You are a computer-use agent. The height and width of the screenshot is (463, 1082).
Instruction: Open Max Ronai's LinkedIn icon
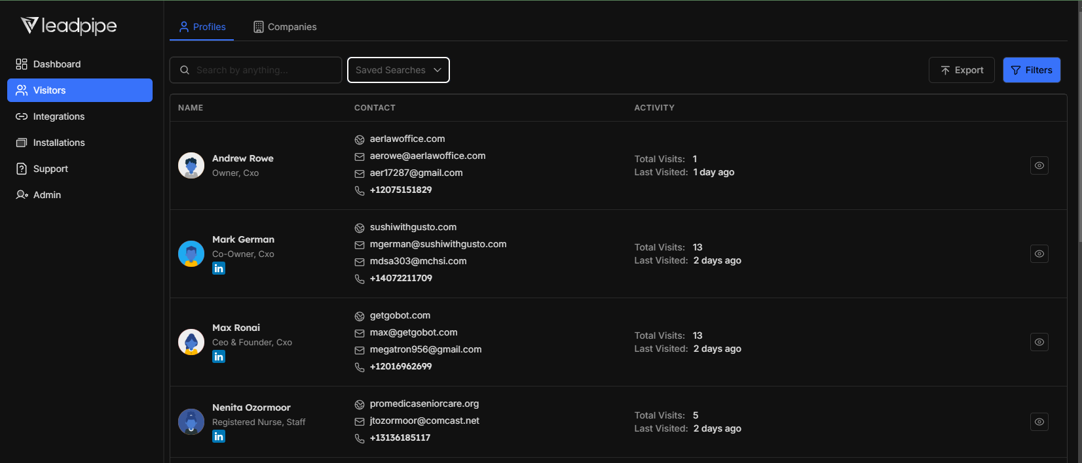tap(219, 356)
